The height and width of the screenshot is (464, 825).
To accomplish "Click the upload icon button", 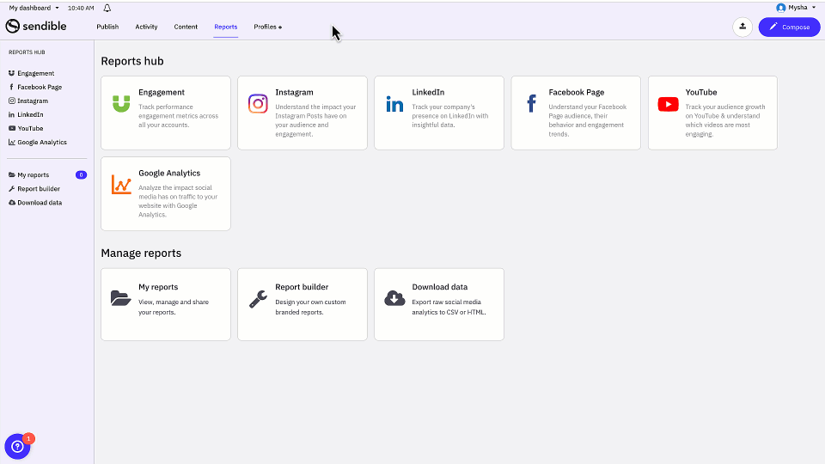I will coord(742,27).
